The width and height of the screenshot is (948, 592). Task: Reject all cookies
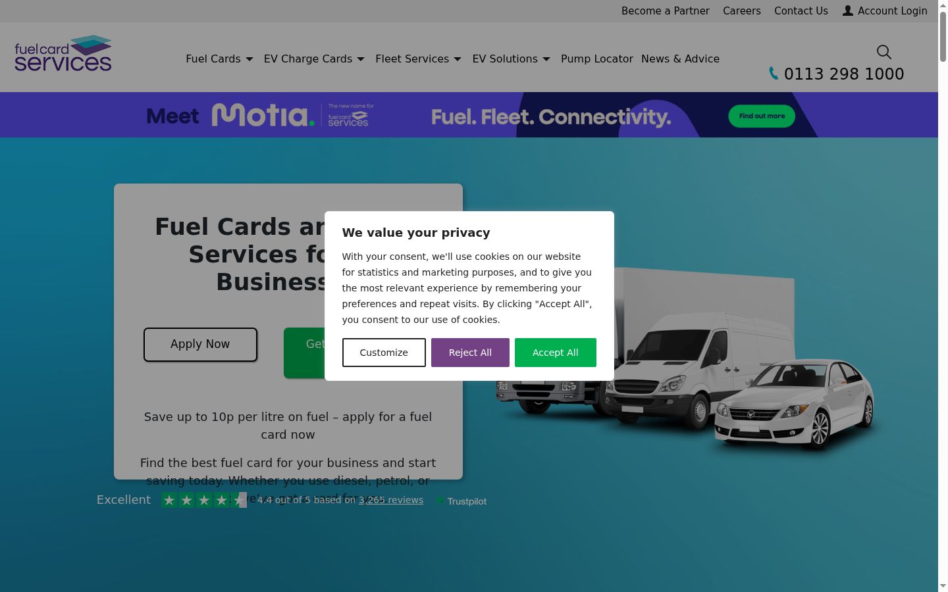[x=470, y=353]
